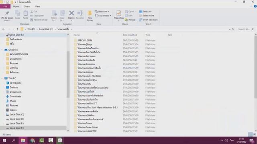The width and height of the screenshot is (257, 144).
Task: Expand the address bar history dropdown
Action: (229, 29)
